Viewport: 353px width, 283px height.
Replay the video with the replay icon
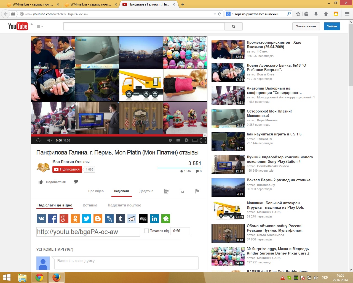[x=38, y=140]
